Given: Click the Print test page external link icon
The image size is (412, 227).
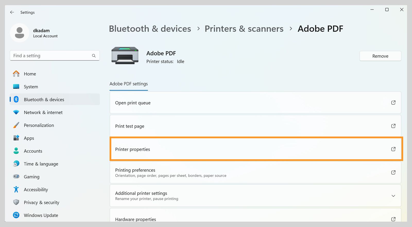Looking at the screenshot, I should coord(393,126).
